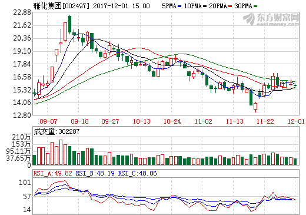The image size is (306, 215).
Task: Click the 15.32 price axis label
Action: click(x=22, y=90)
